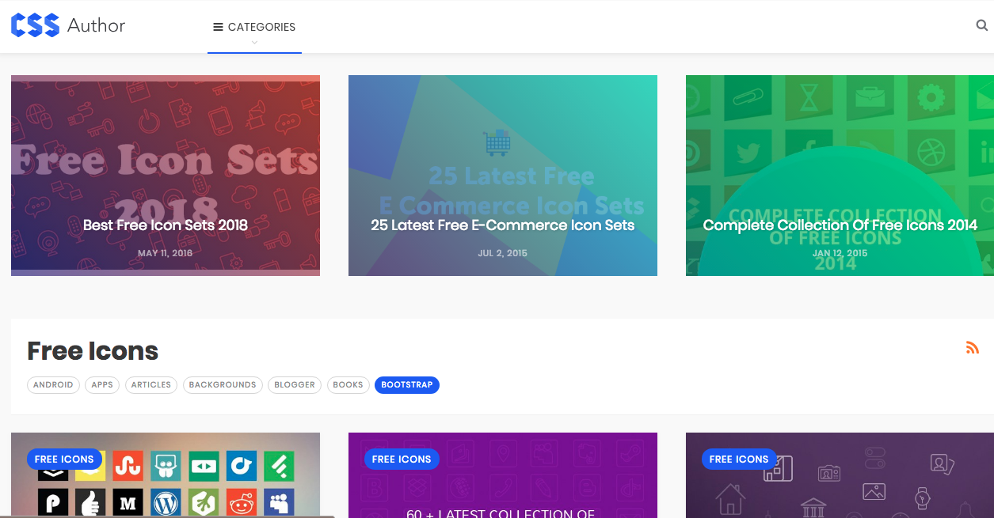Viewport: 994px width, 518px height.
Task: Click the shopping cart icon on the e-commerce card
Action: tap(497, 143)
